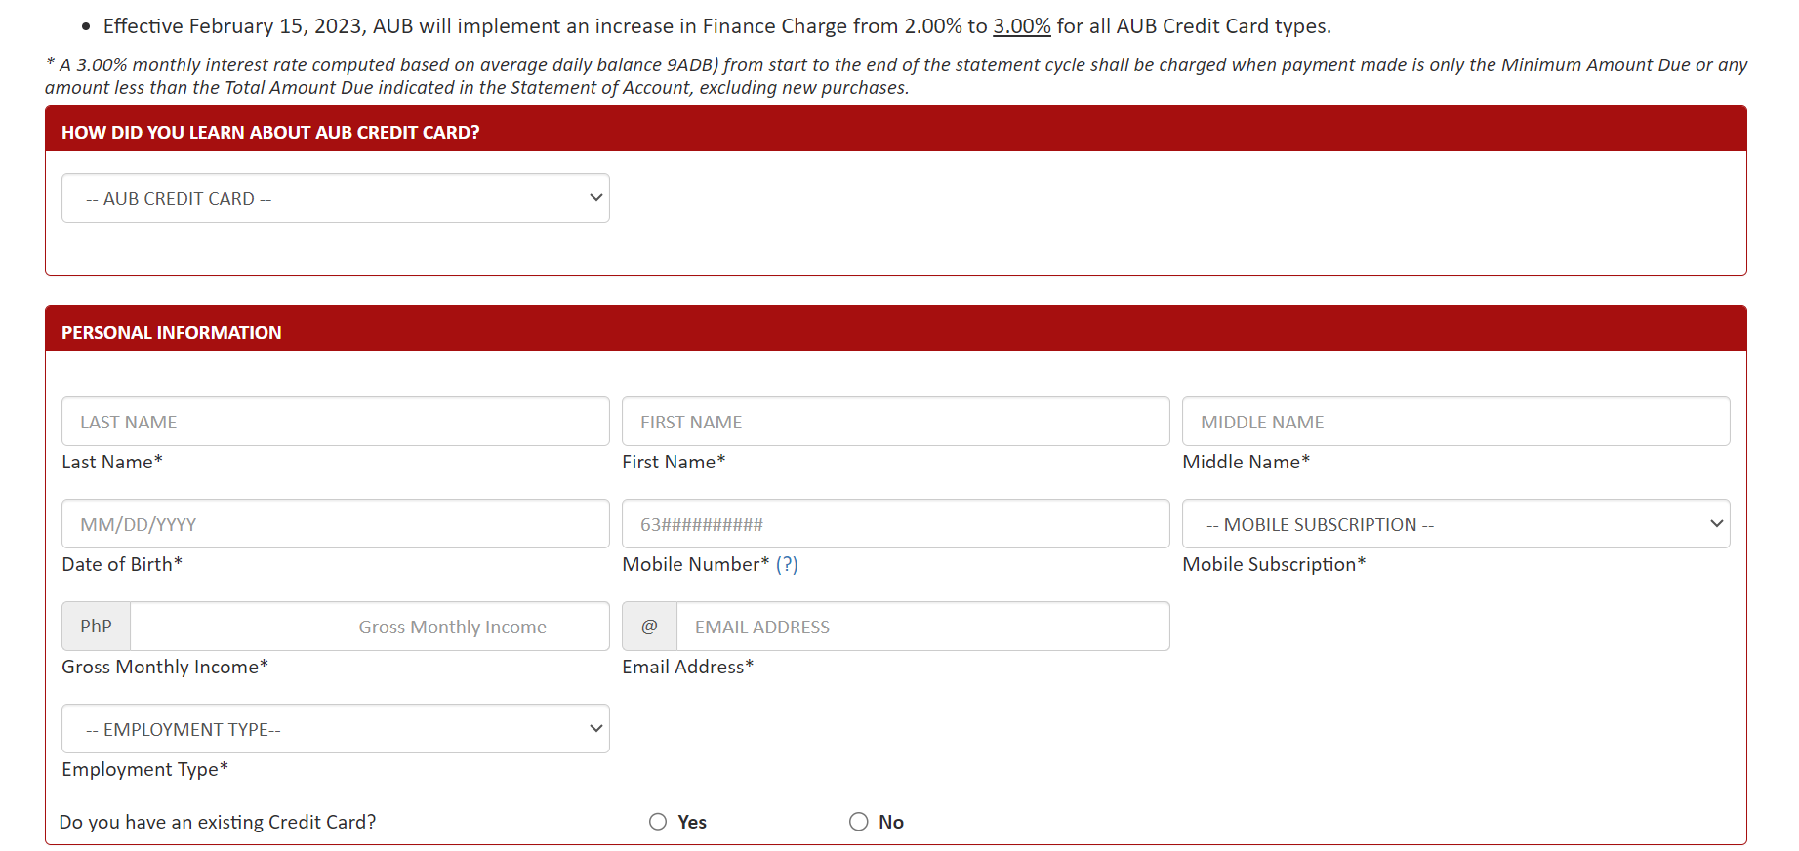The width and height of the screenshot is (1799, 851).
Task: Click the underlined 3.00% finance charge text
Action: (x=1021, y=26)
